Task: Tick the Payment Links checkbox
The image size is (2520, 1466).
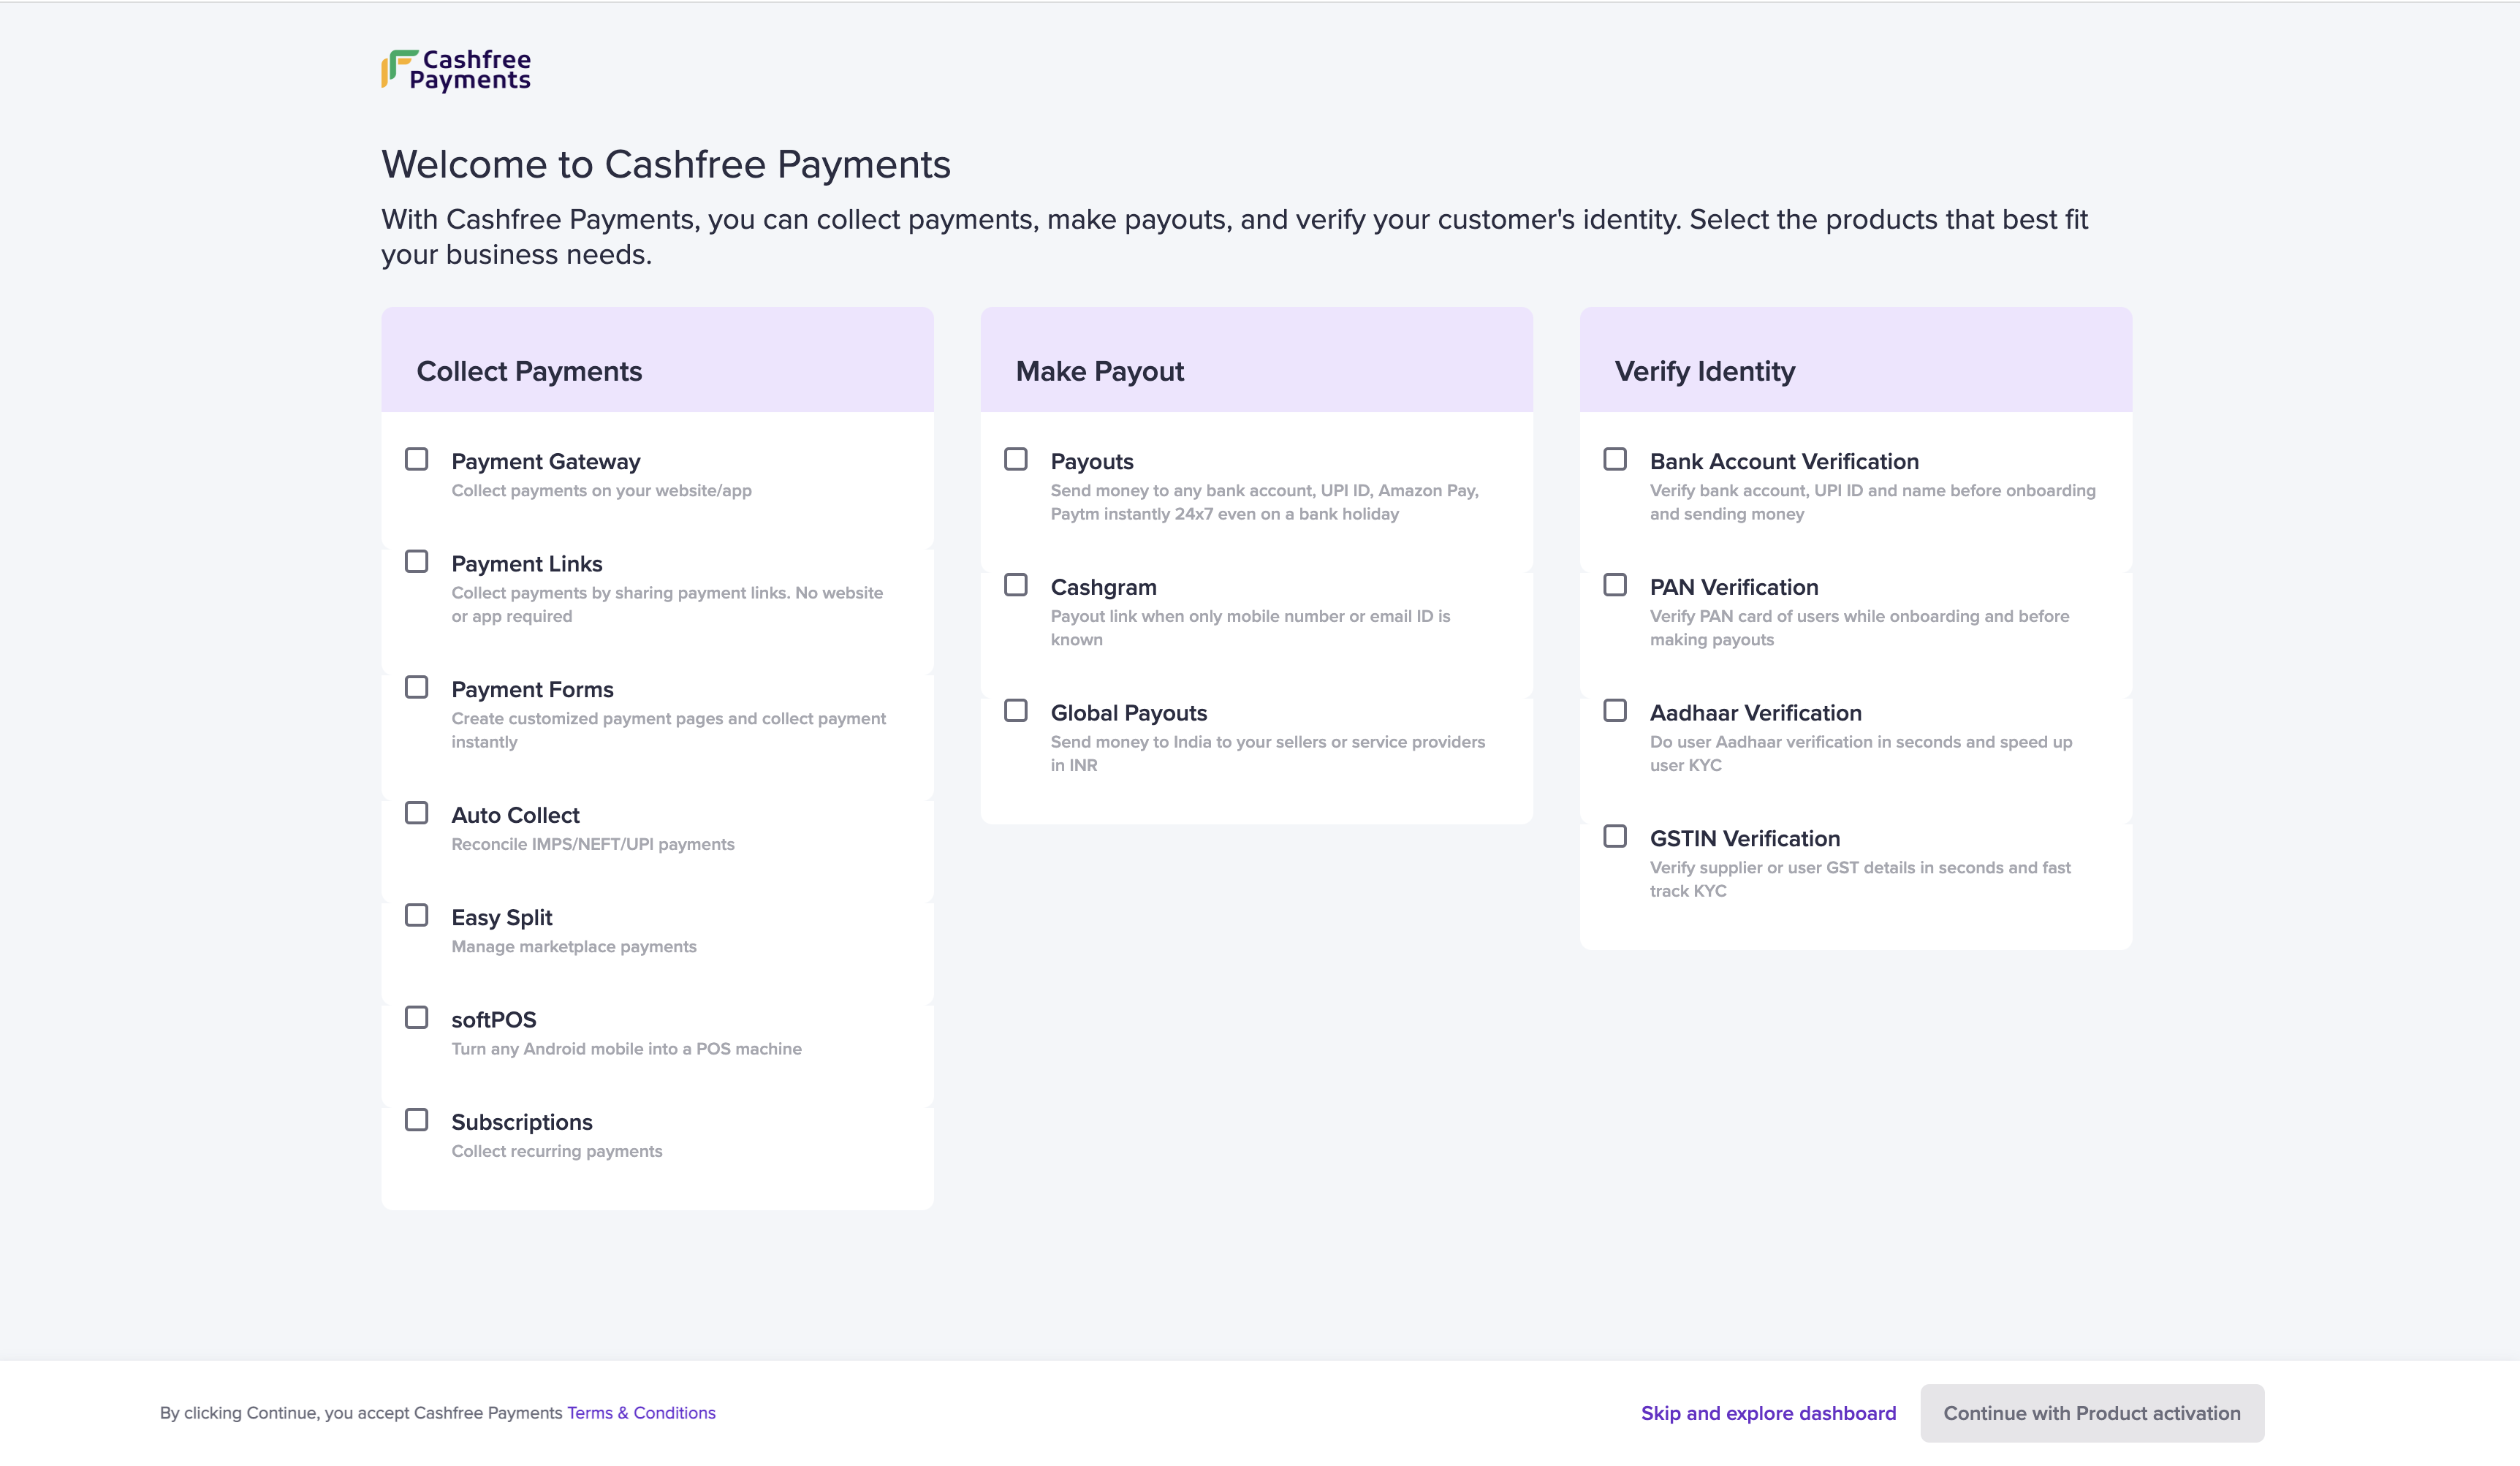Action: (x=417, y=561)
